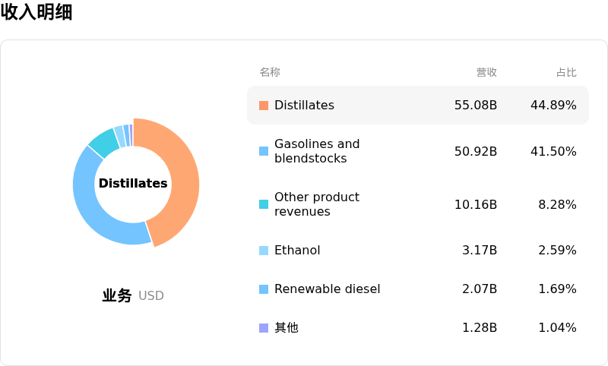Click the 其他 row name

[287, 328]
